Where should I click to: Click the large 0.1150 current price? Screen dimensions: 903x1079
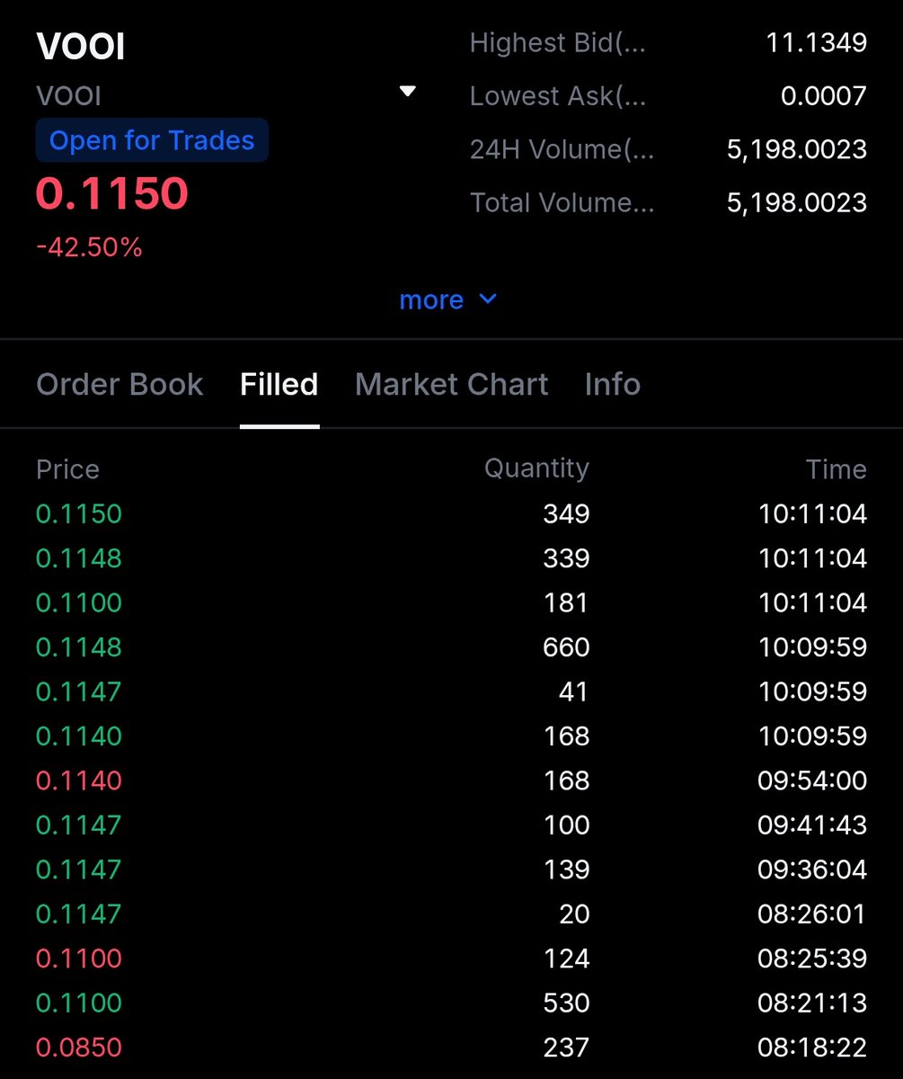point(112,193)
